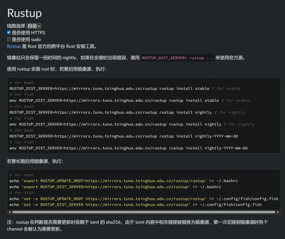The width and height of the screenshot is (285, 239).
Task: Open the blue Rustup link
Action: [14, 46]
